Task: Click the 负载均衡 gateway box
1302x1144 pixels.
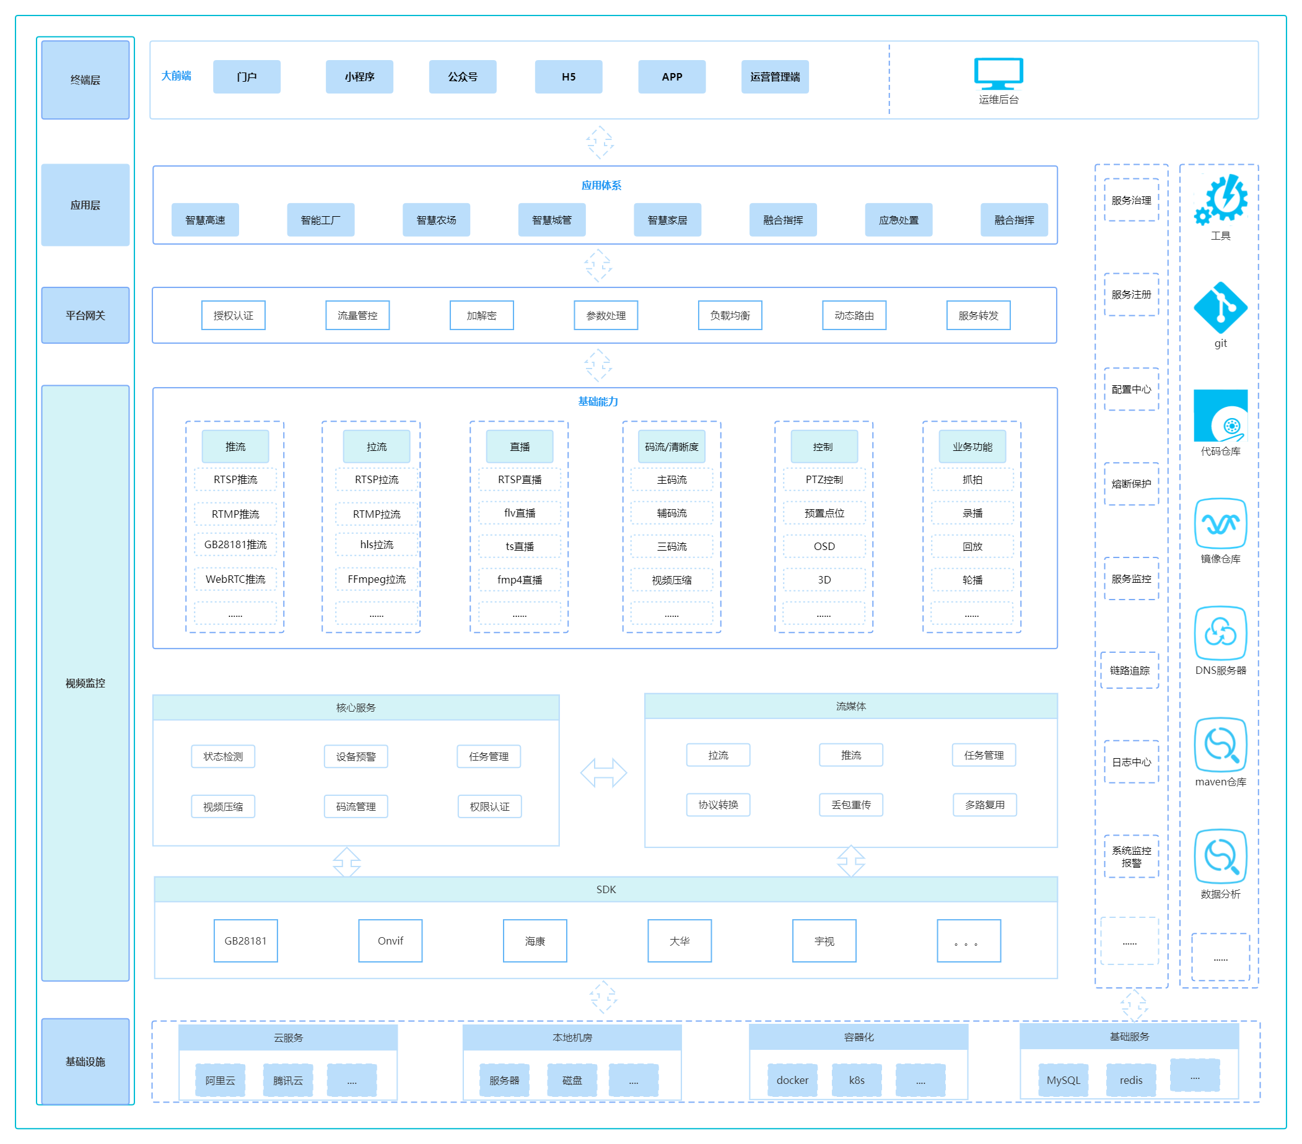Action: pos(730,315)
